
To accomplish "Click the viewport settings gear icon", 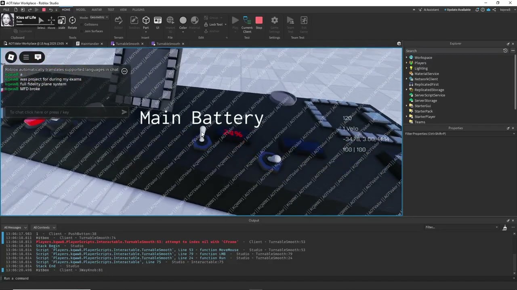I will pyautogui.click(x=399, y=43).
